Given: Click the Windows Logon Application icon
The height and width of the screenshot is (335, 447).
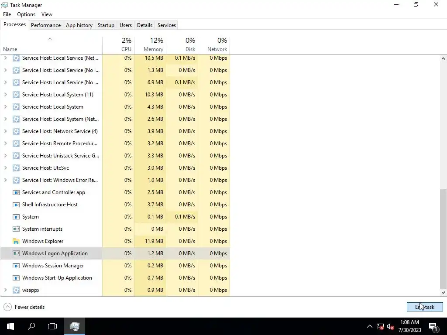Looking at the screenshot, I should [16, 253].
